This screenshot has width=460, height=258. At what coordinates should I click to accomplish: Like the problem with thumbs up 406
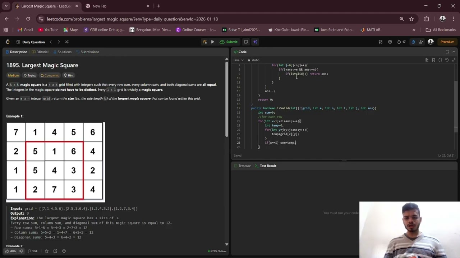pyautogui.click(x=10, y=251)
